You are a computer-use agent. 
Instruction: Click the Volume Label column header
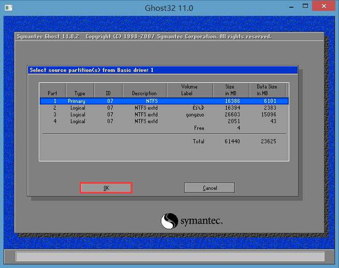(189, 91)
